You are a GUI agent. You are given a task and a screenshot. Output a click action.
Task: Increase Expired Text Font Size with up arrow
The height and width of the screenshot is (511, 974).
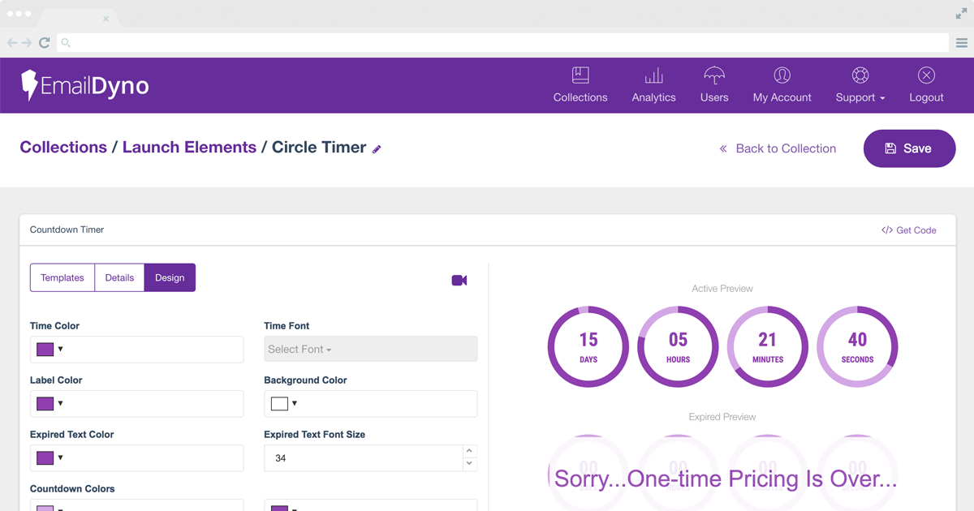click(469, 451)
